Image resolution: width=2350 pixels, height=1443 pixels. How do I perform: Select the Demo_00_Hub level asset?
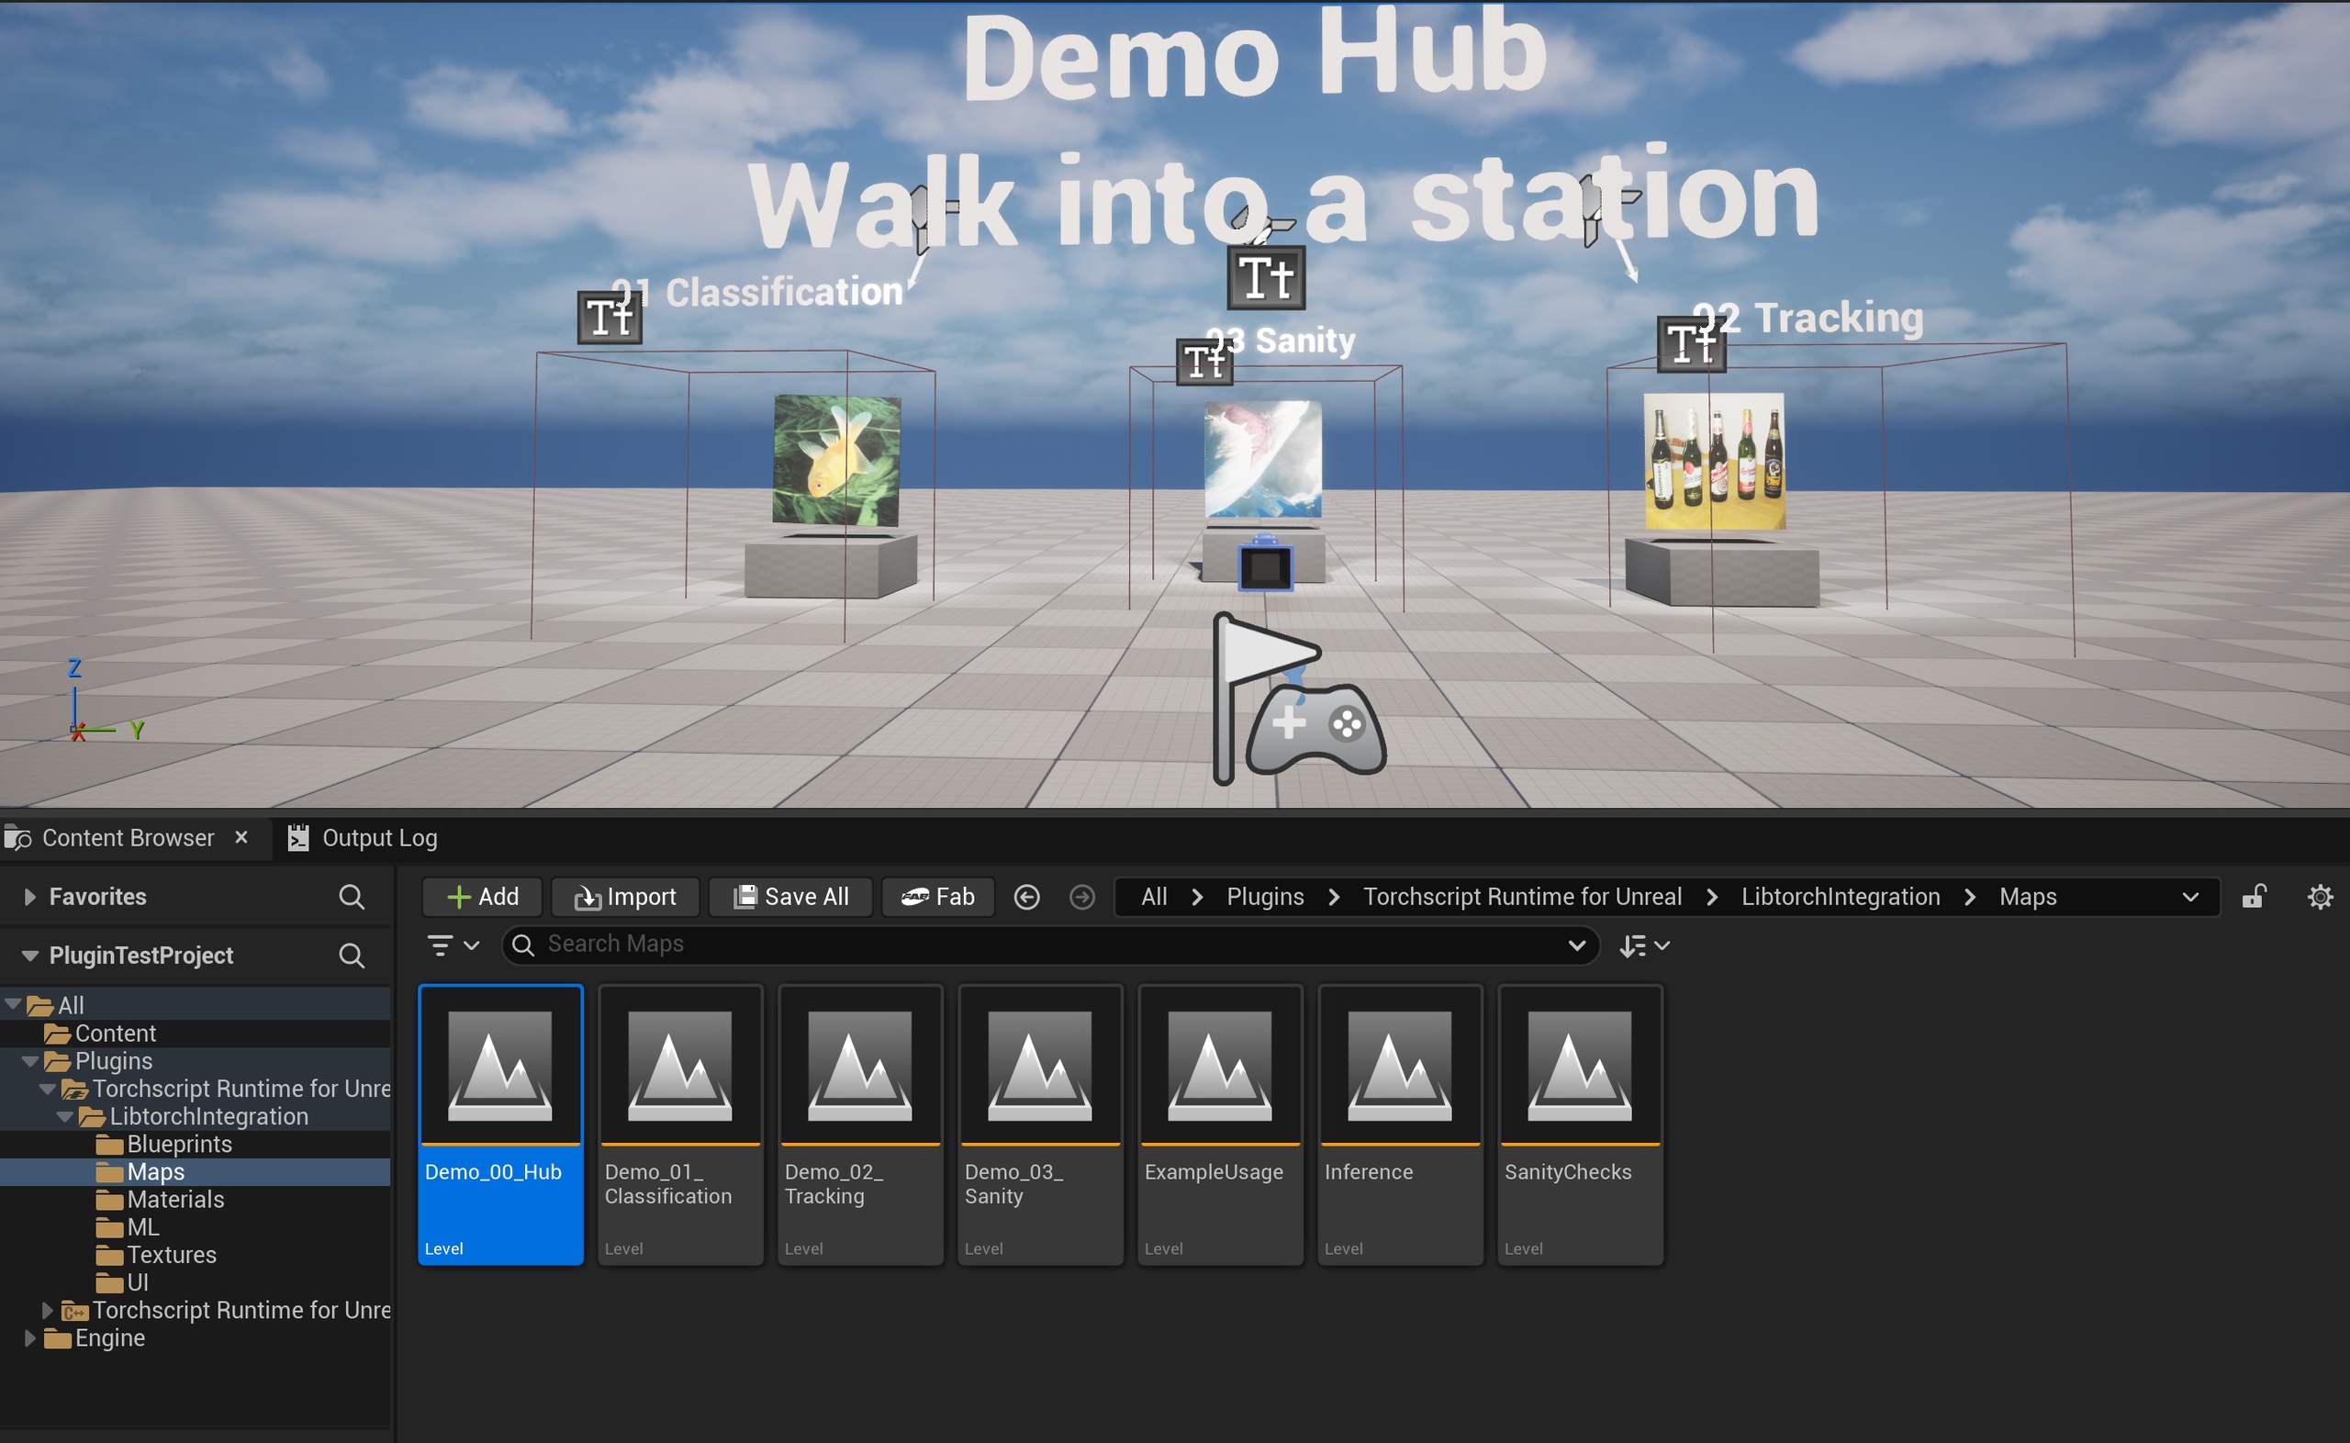[x=501, y=1125]
